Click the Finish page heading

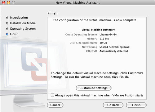(x=52, y=13)
